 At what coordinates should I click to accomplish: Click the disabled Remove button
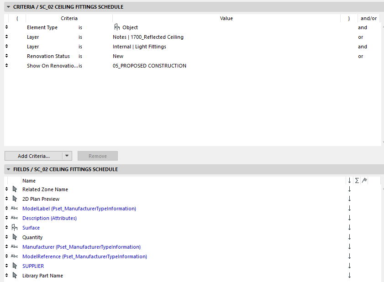[97, 156]
